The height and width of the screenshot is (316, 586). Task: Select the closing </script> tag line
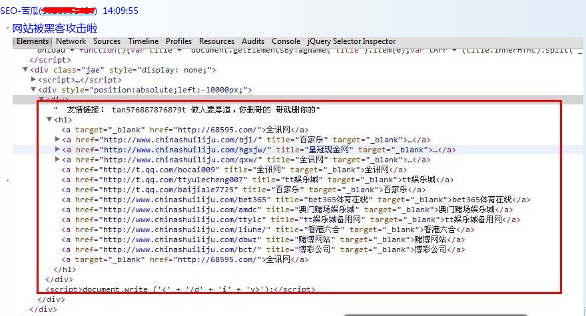click(50, 60)
